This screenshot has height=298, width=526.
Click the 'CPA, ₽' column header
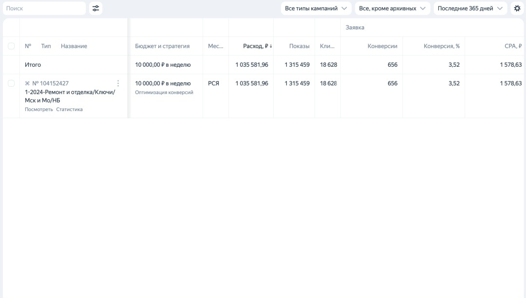pos(513,46)
